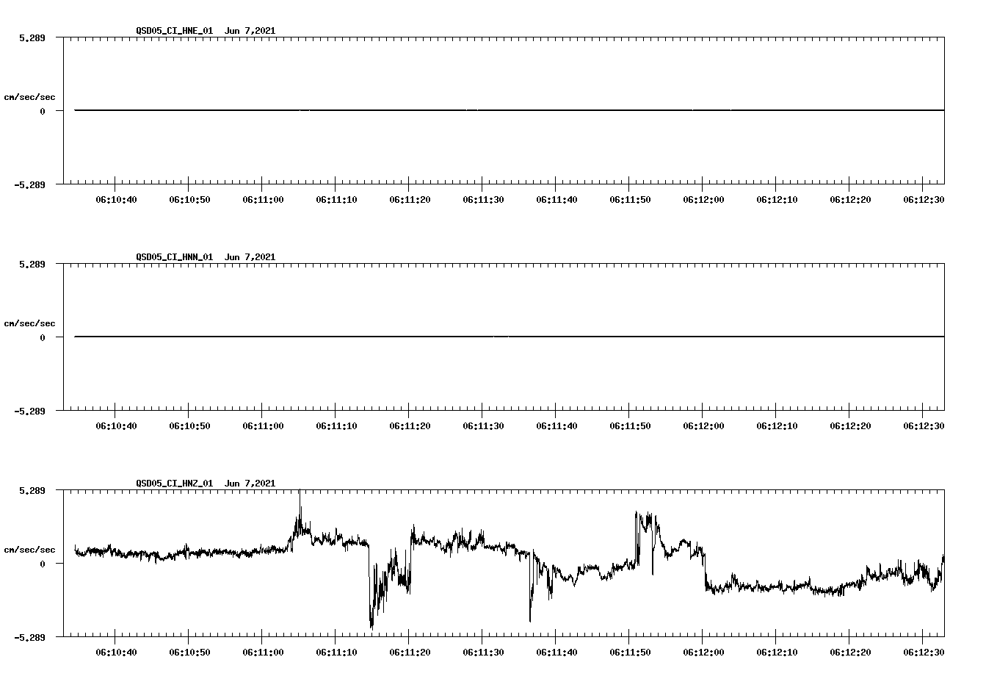Pick 06:12:00 time label beneath HNZ plot
997x679 pixels.
[x=703, y=653]
